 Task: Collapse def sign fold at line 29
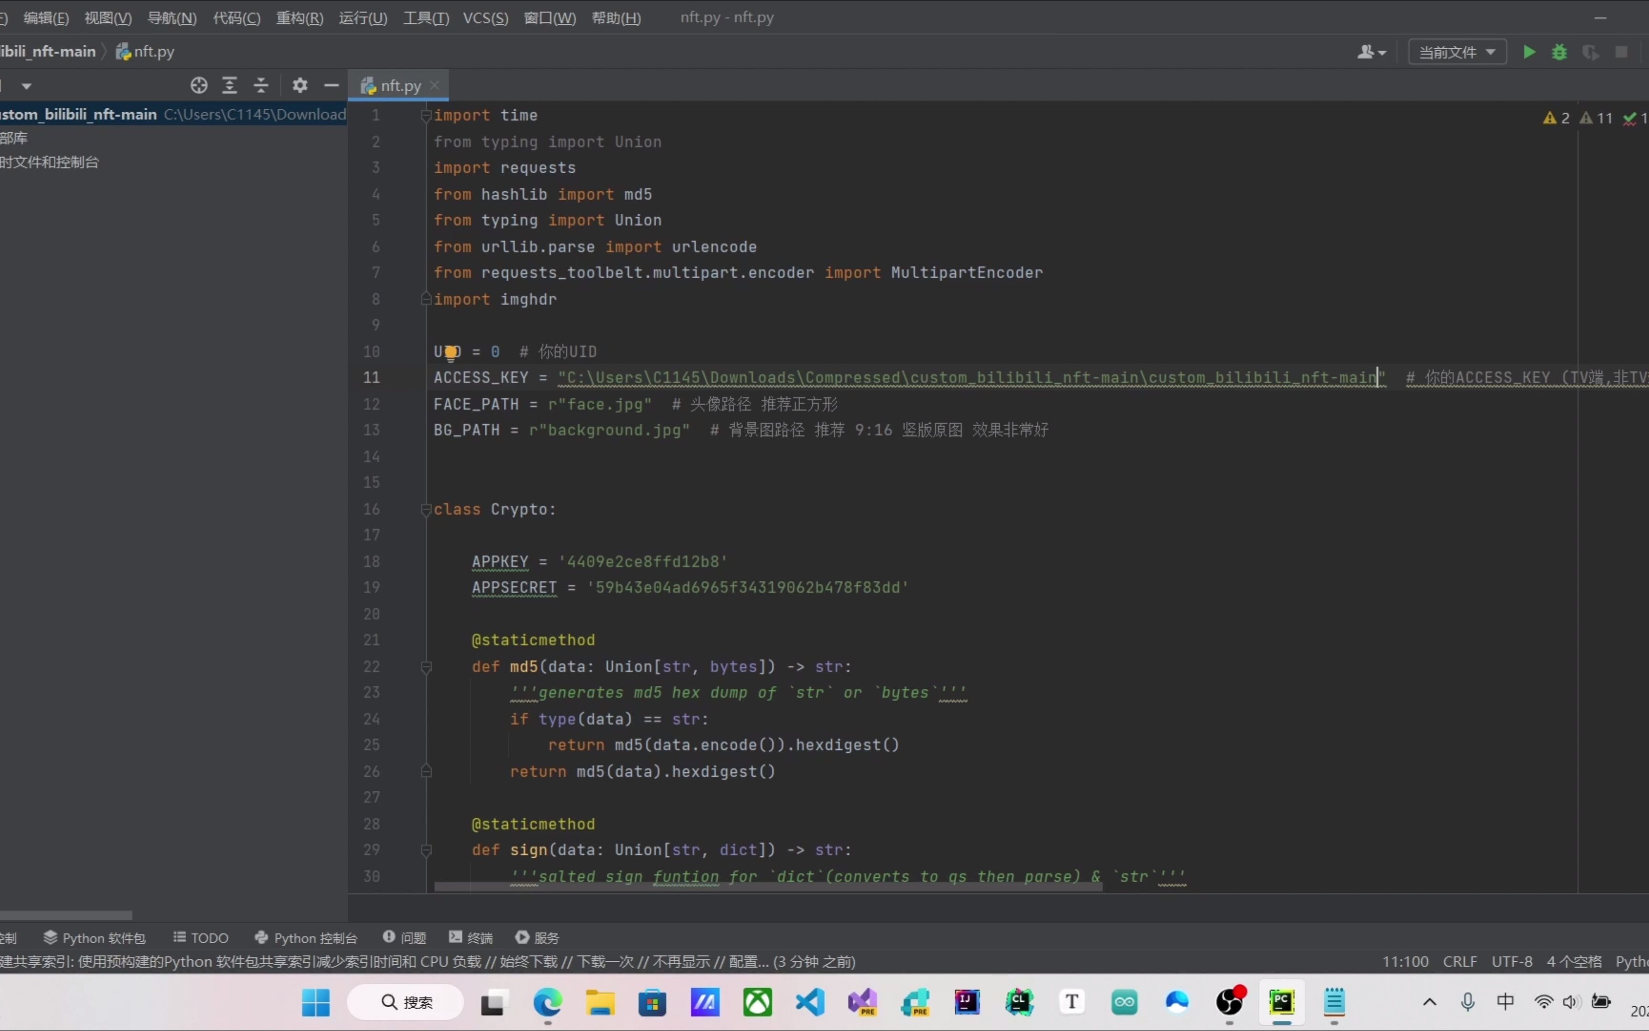tap(427, 850)
